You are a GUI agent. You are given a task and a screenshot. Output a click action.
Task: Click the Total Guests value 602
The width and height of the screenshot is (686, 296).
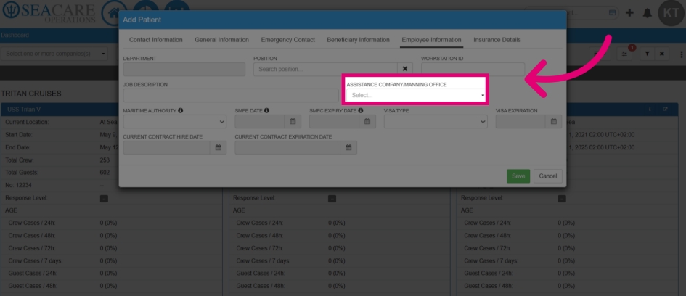[x=105, y=173]
